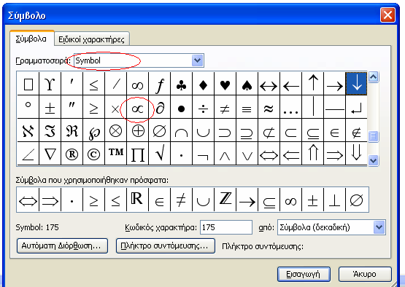Screen dimensions: 405x287
Task: Pick the product ∏ symbol
Action: pyautogui.click(x=137, y=154)
